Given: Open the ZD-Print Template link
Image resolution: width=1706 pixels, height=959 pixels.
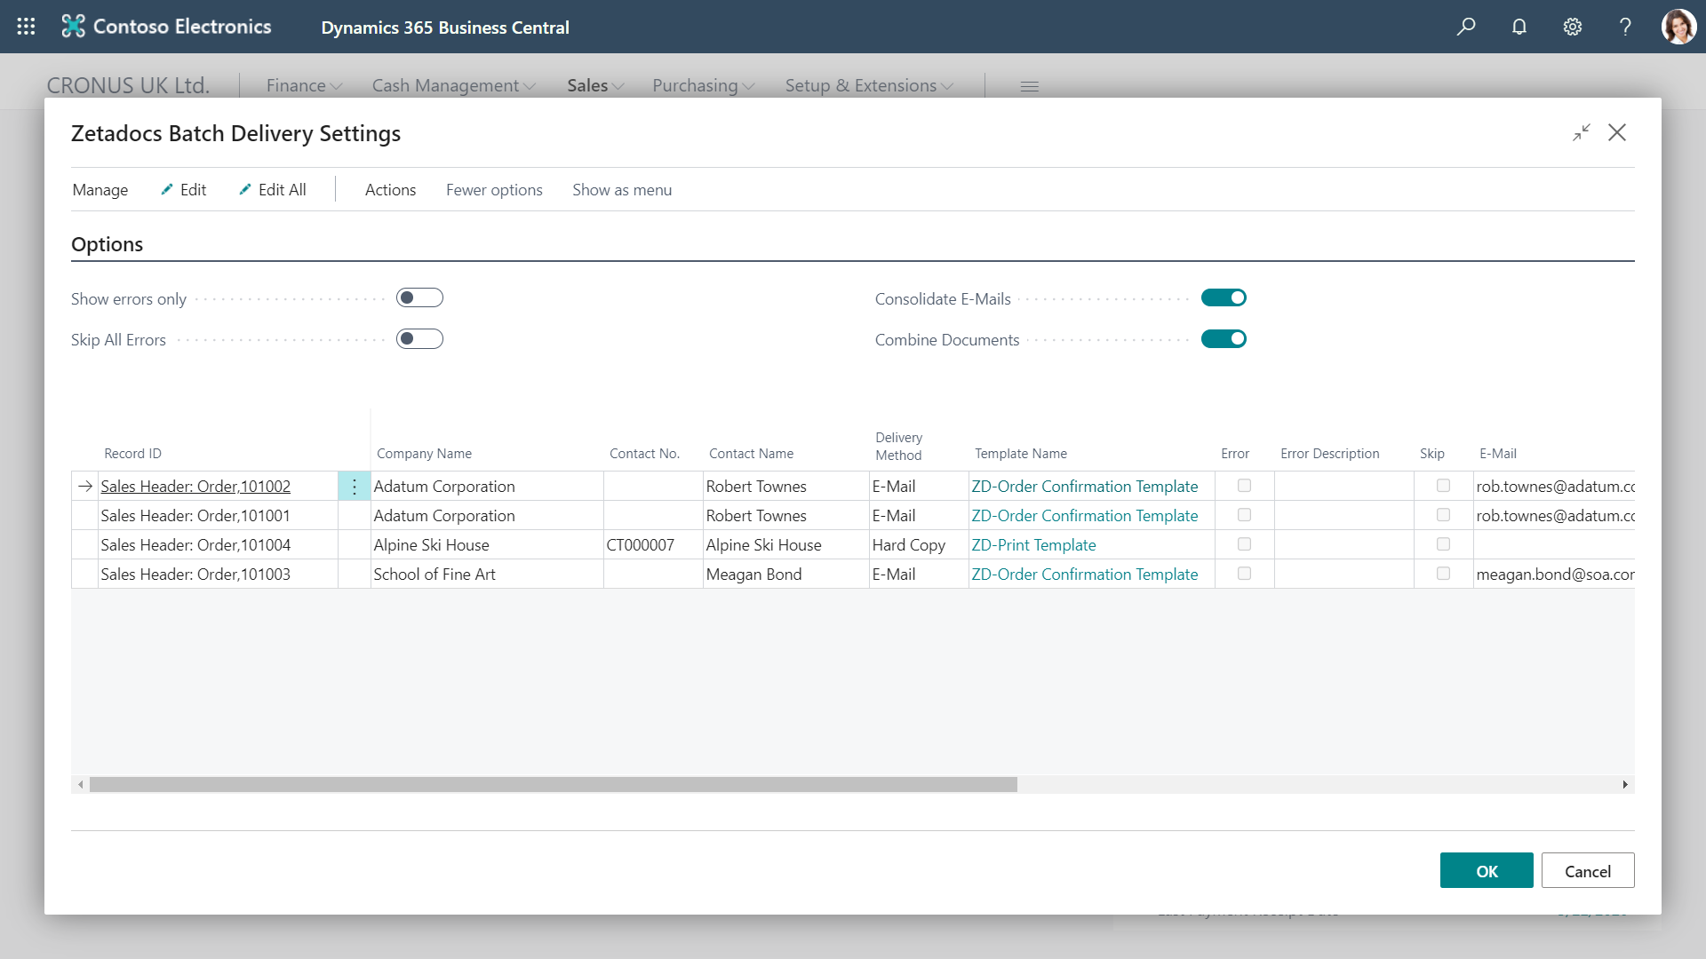Looking at the screenshot, I should [1033, 545].
